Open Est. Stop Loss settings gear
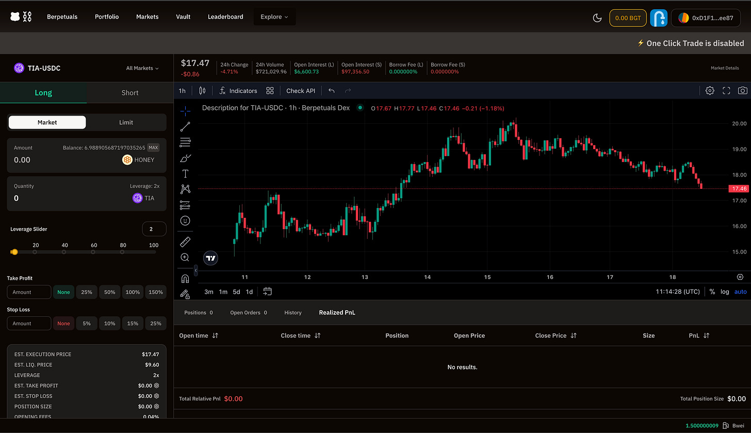The image size is (751, 433). click(x=156, y=396)
